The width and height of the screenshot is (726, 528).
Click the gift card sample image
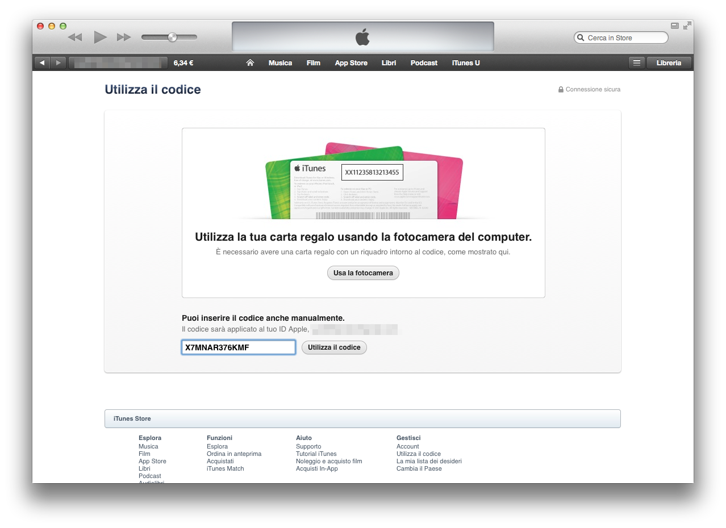[364, 182]
